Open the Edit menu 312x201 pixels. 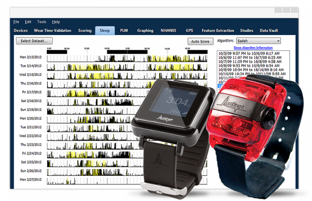(28, 22)
